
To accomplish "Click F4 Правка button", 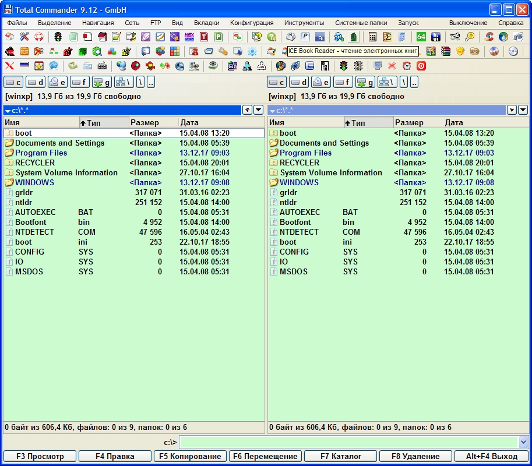I will coord(115,456).
